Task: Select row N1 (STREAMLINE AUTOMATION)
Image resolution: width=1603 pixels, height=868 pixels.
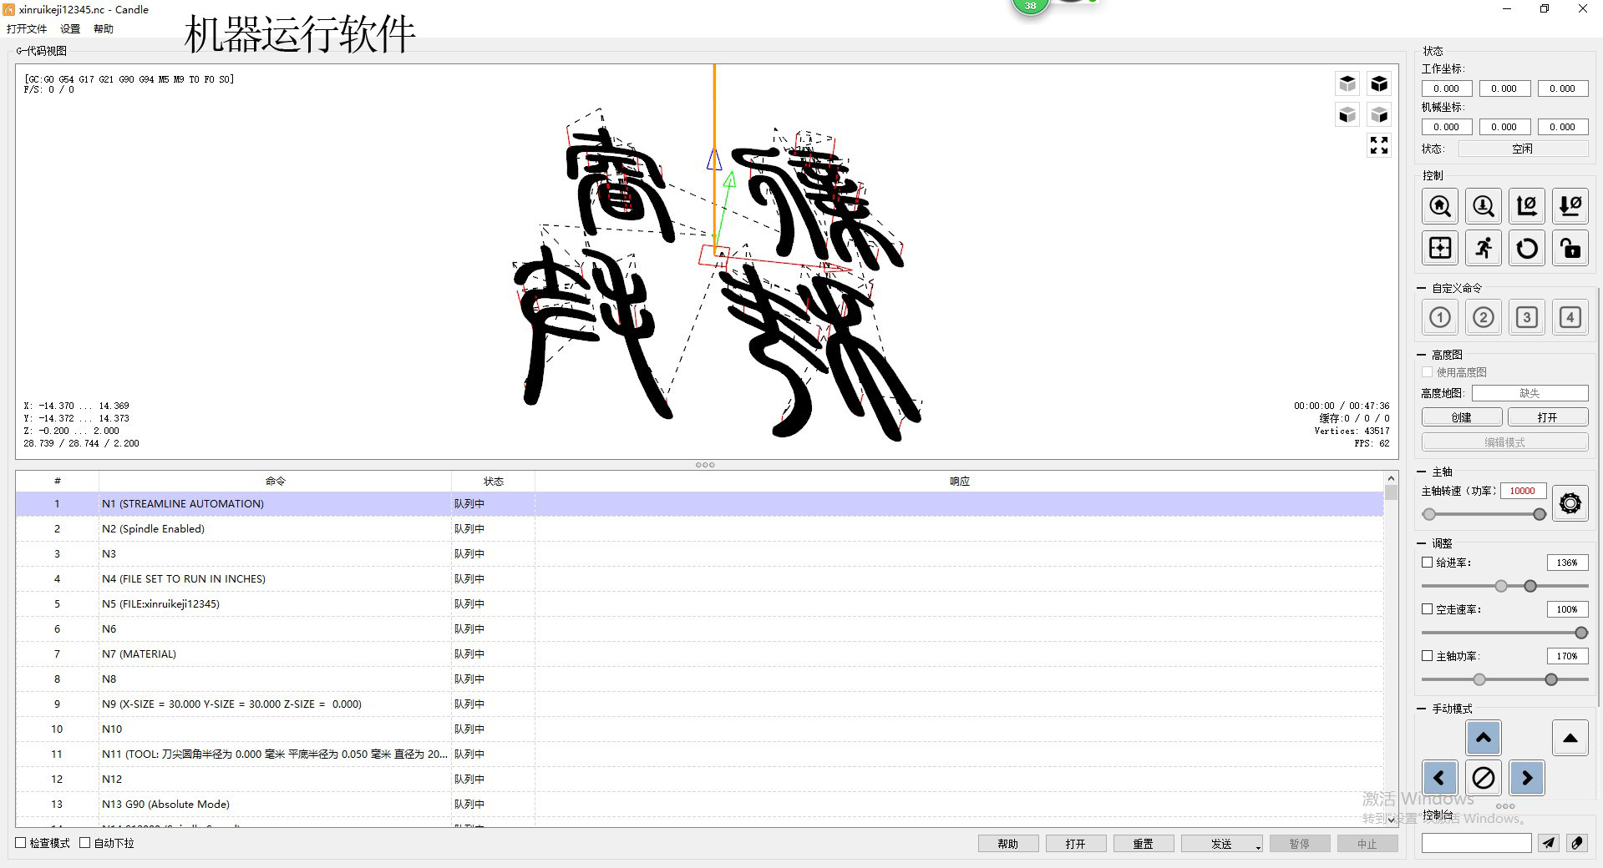Action: click(699, 504)
